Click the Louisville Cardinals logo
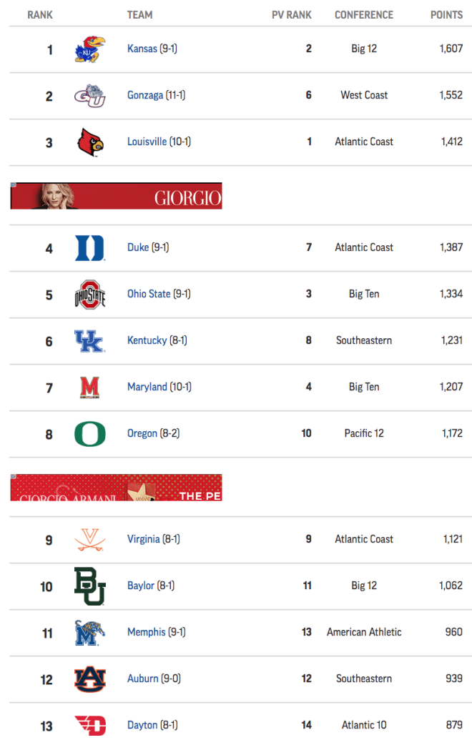This screenshot has width=472, height=745. (x=90, y=142)
